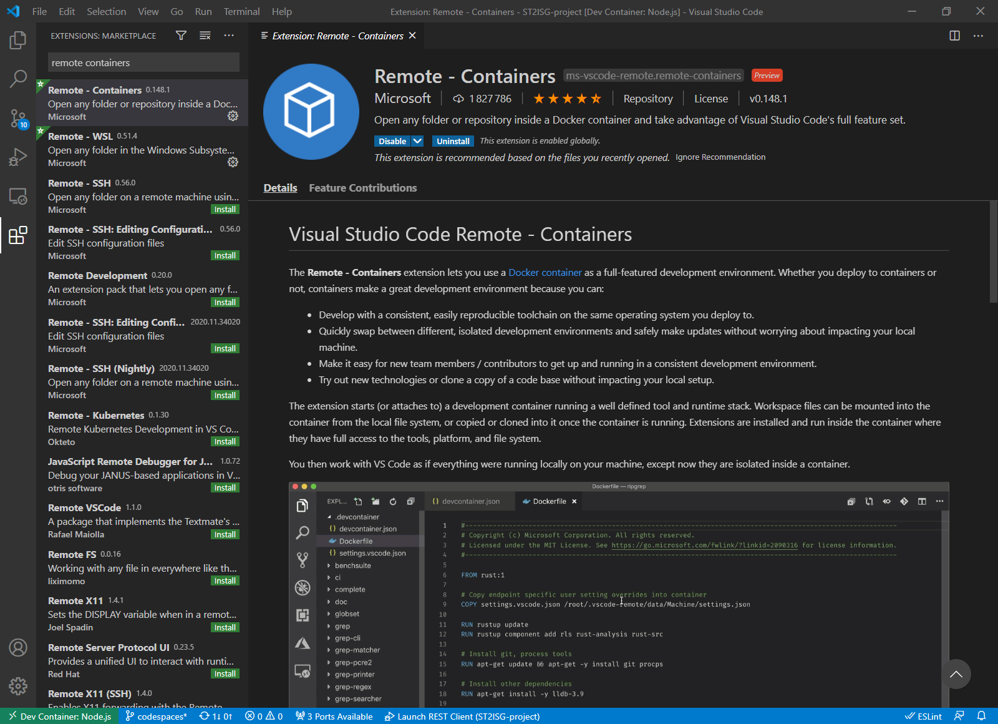
Task: Open the Run and Debug view
Action: click(x=18, y=157)
